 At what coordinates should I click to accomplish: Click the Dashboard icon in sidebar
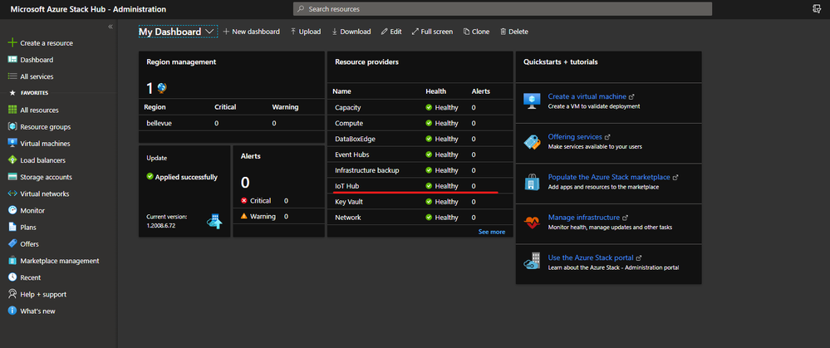point(12,60)
